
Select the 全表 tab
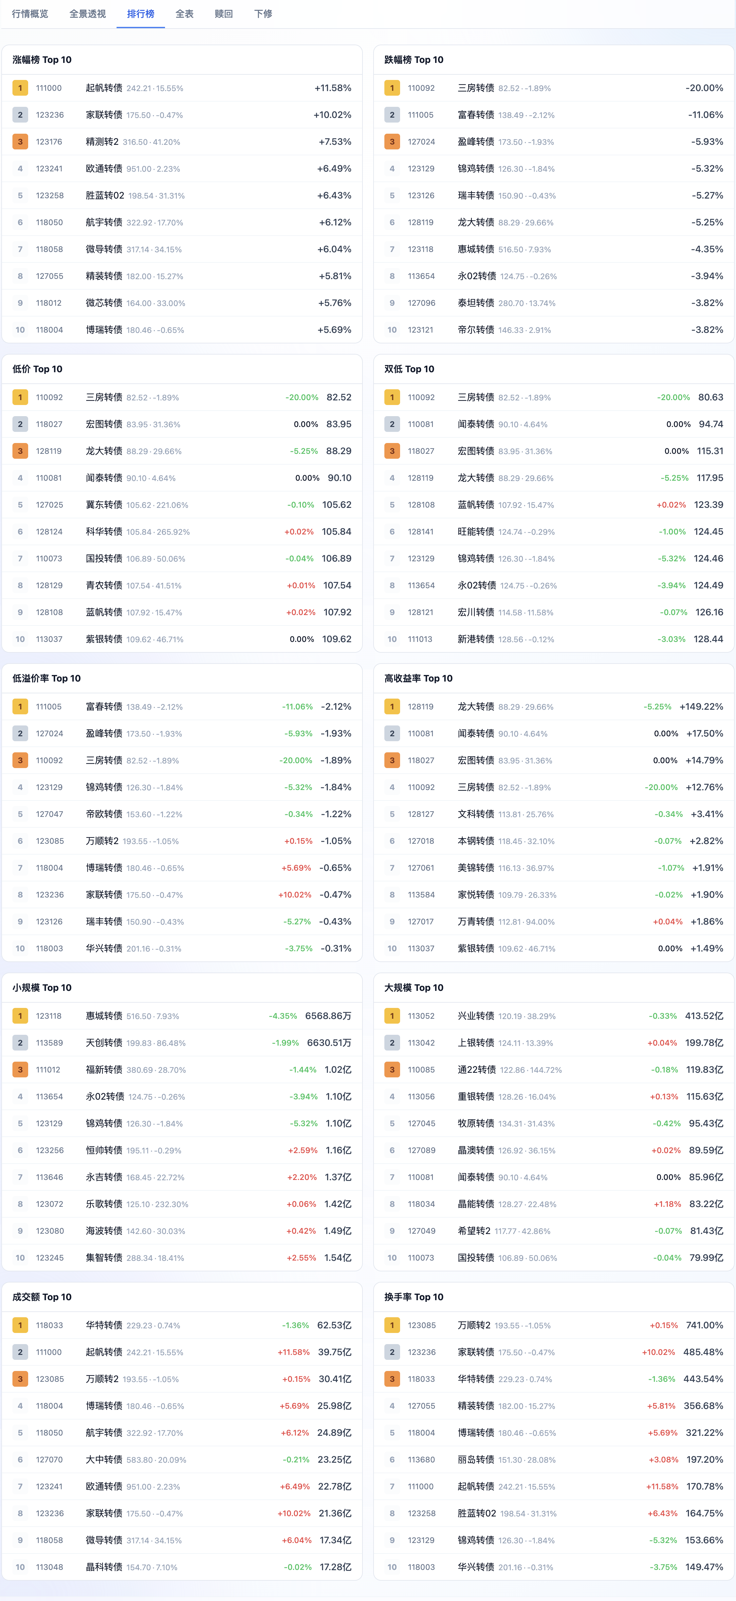[x=184, y=14]
